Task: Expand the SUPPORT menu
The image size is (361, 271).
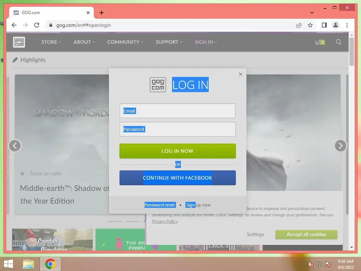Action: point(169,42)
